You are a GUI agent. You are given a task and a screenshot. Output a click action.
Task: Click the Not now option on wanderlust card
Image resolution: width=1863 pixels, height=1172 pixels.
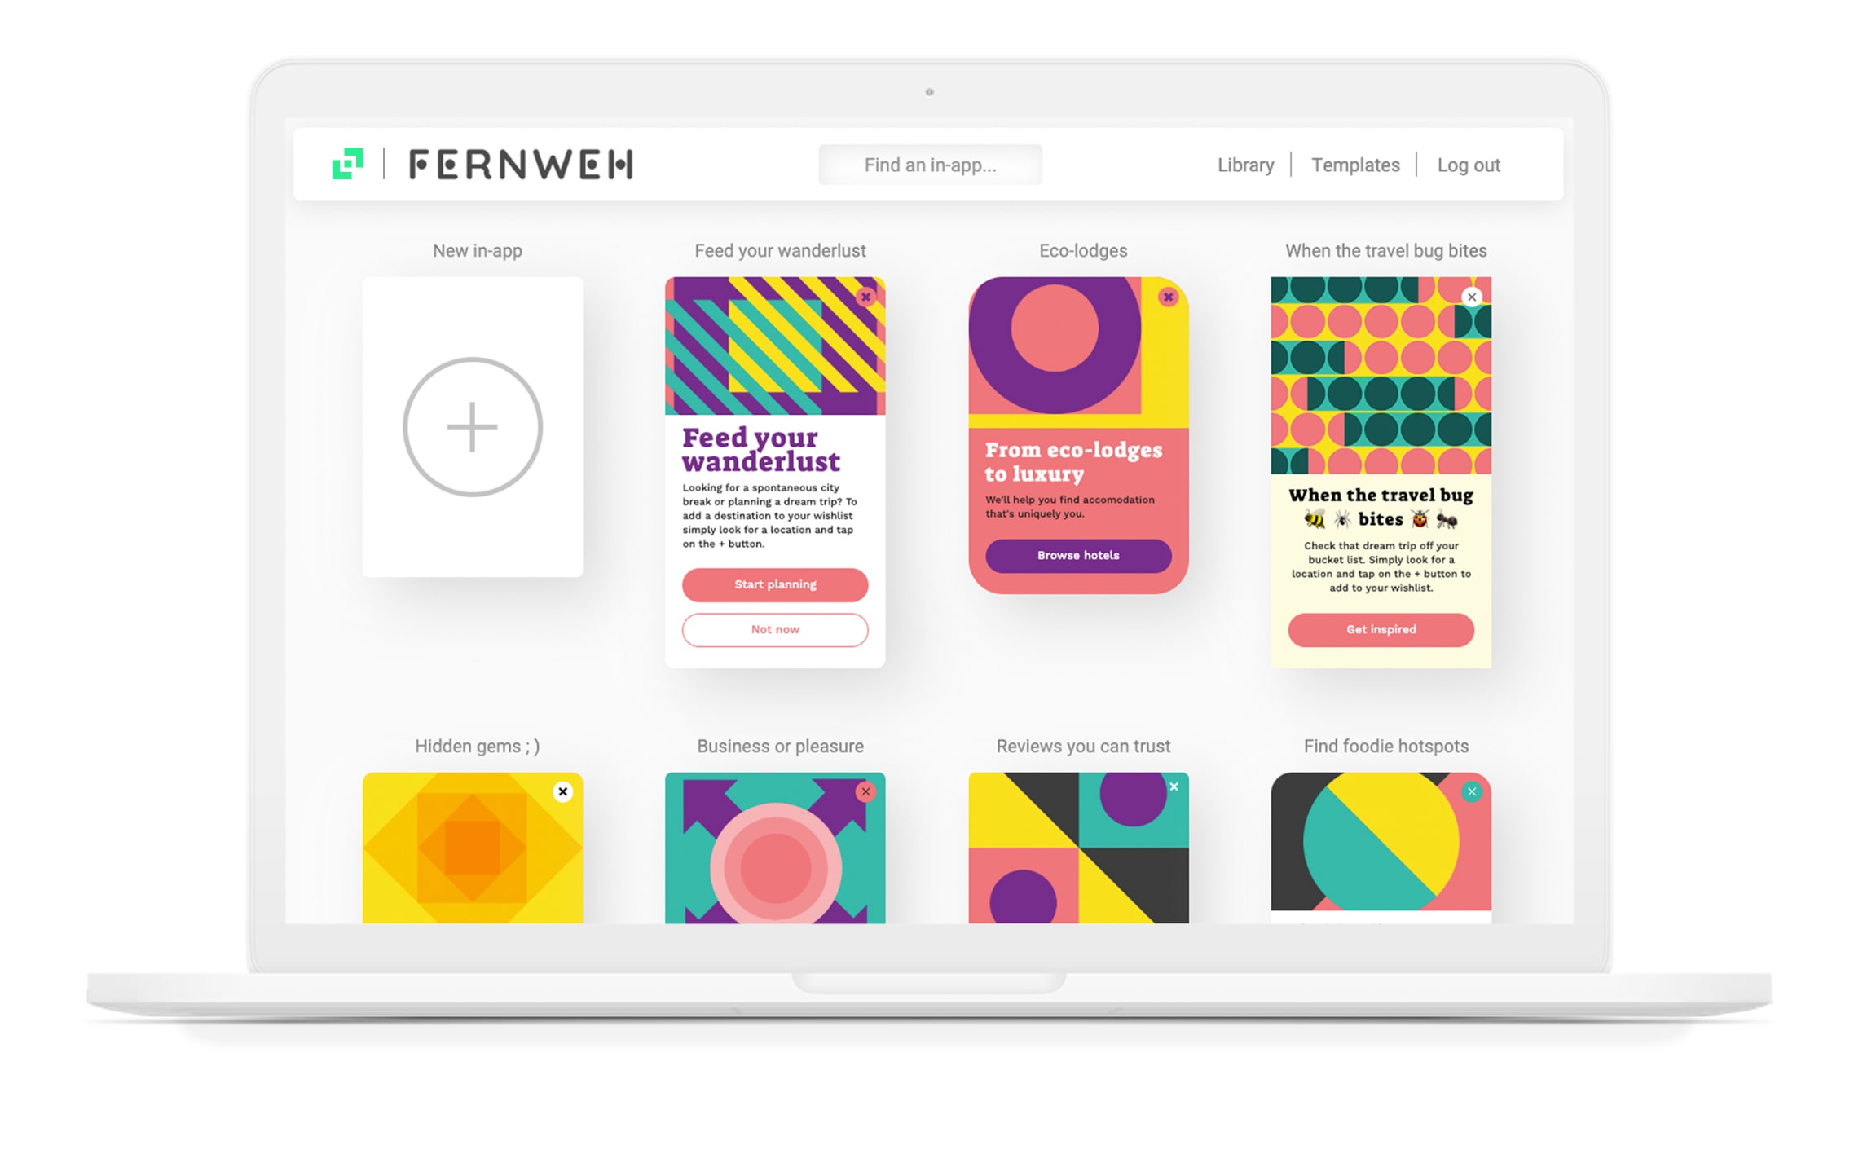(773, 629)
